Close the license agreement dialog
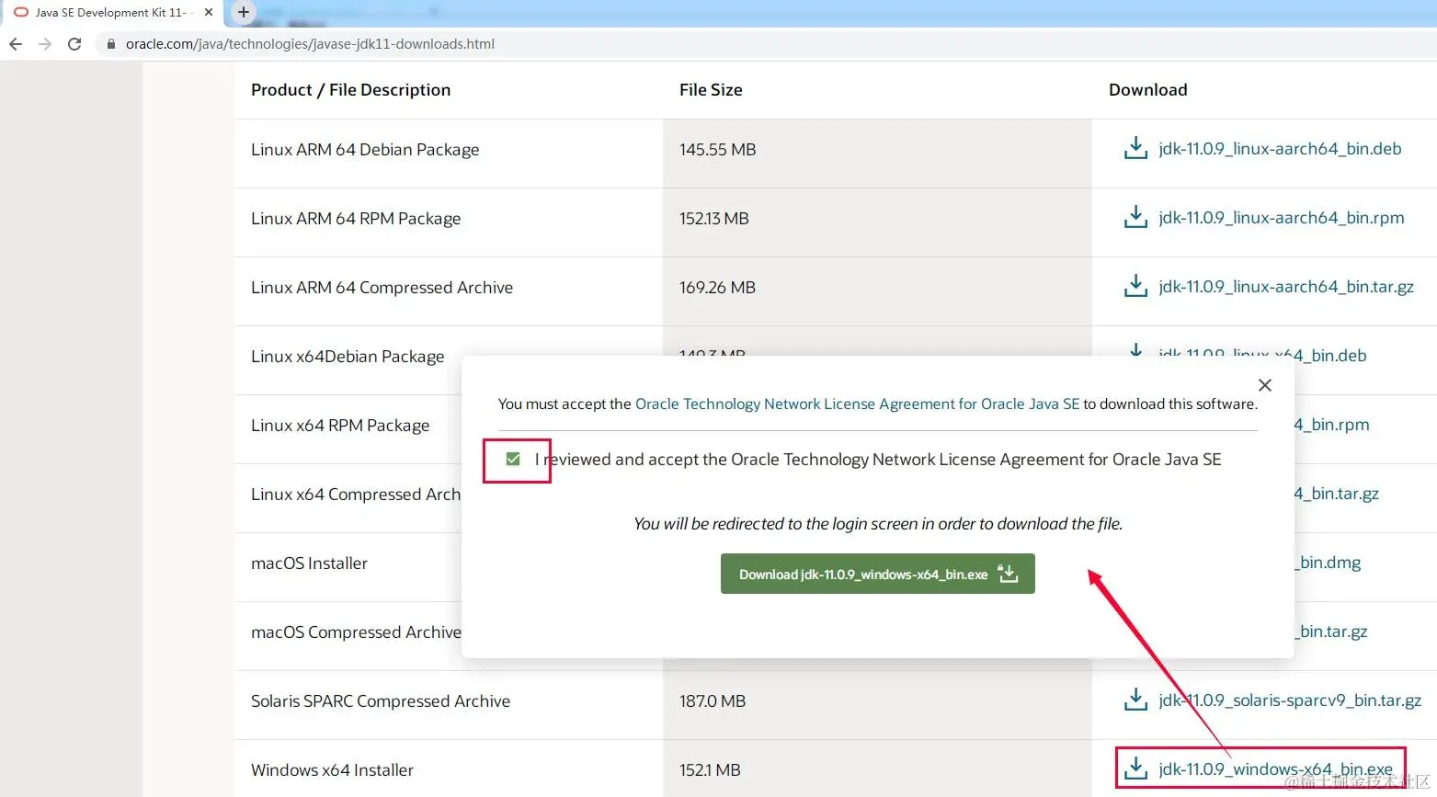The width and height of the screenshot is (1437, 797). 1265,385
